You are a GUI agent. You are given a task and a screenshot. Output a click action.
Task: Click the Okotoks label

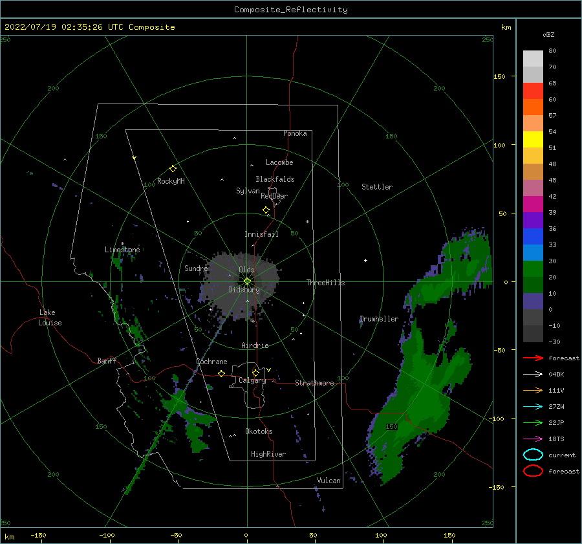pos(259,431)
